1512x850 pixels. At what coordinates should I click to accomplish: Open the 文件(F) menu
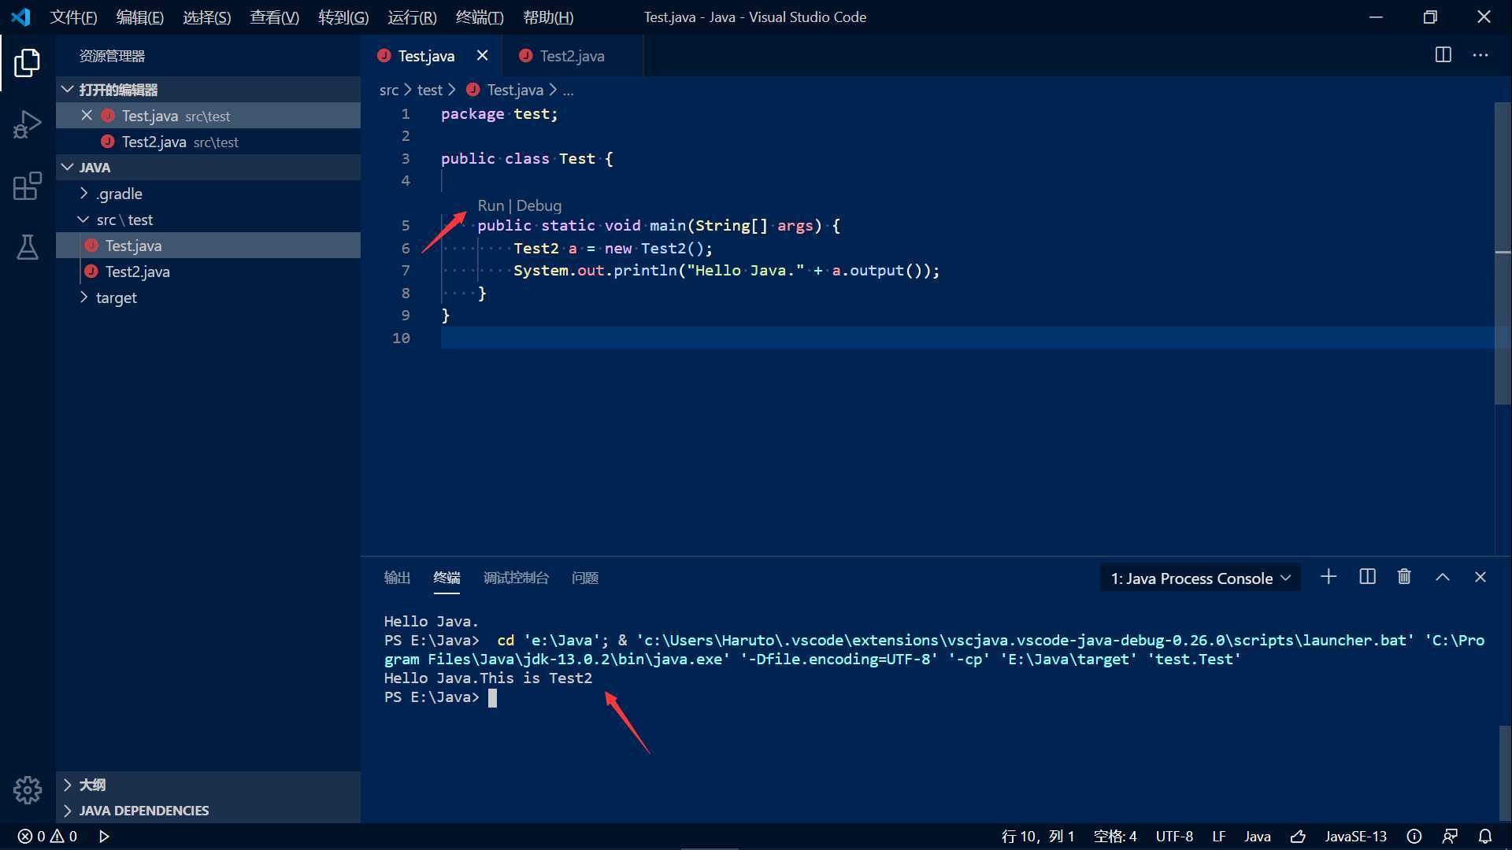(x=73, y=17)
